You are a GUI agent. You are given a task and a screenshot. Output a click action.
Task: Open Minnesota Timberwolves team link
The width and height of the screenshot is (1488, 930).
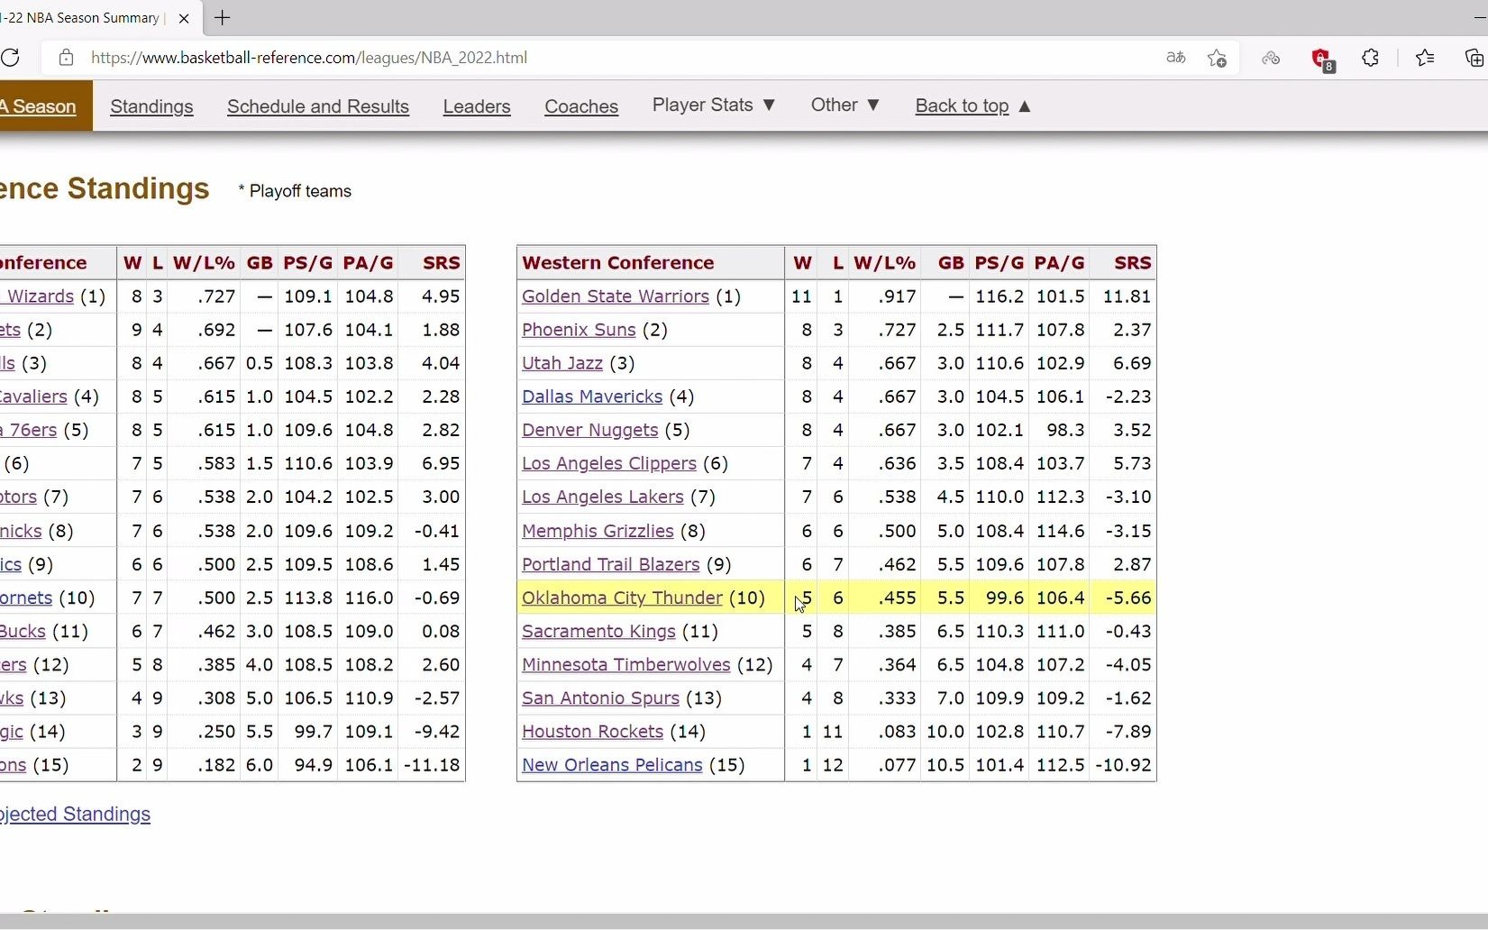click(625, 664)
